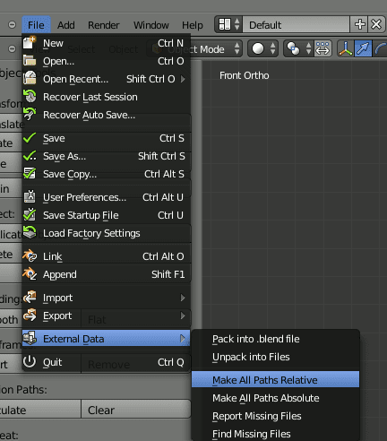The height and width of the screenshot is (441, 387).
Task: Open the viewport shading dropdown
Action: click(263, 48)
